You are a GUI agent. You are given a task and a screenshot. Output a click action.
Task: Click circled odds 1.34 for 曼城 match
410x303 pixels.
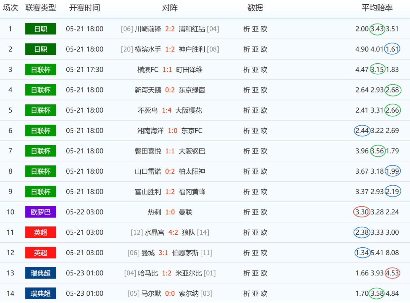(362, 253)
